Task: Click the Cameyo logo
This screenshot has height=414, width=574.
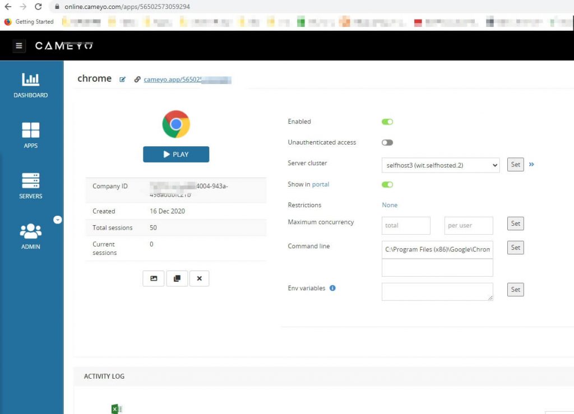Action: (x=64, y=46)
